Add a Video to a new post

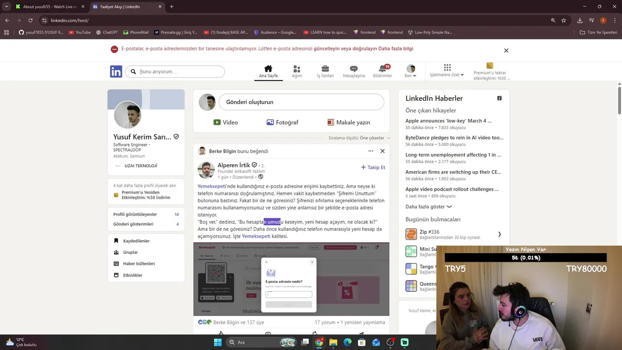[225, 122]
